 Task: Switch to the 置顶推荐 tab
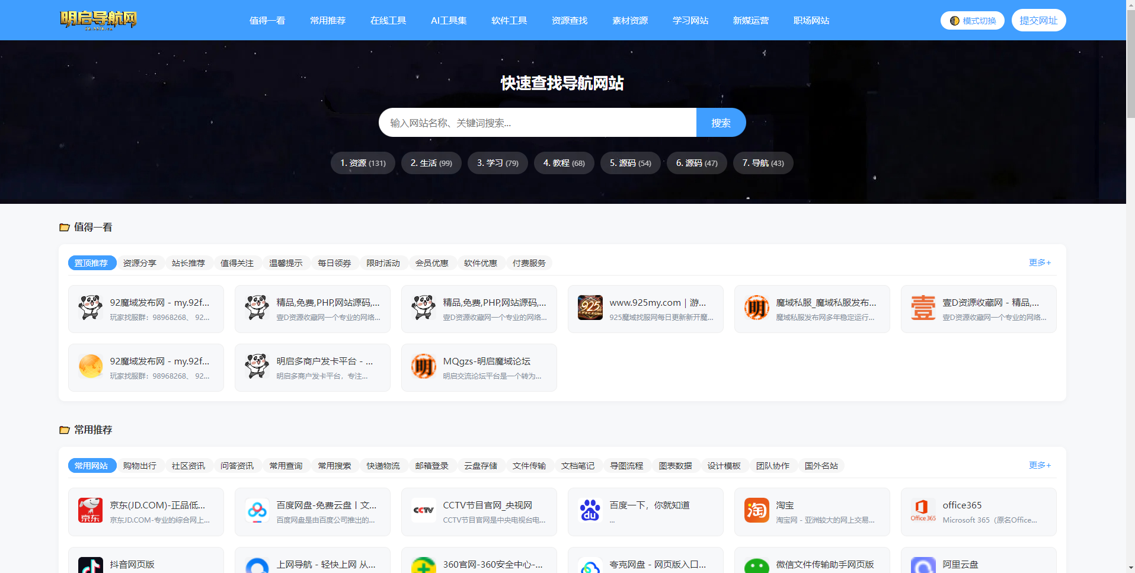pyautogui.click(x=91, y=263)
